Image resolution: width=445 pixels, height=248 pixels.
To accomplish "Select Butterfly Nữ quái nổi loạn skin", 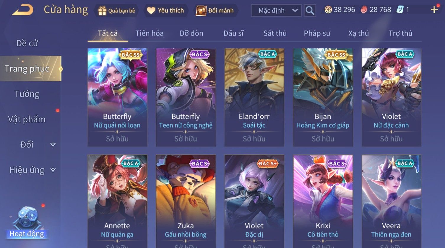I will 117,97.
